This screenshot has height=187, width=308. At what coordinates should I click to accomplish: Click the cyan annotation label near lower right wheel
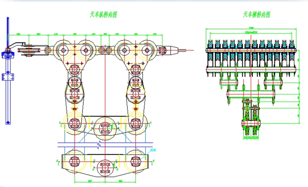[x=153, y=151]
